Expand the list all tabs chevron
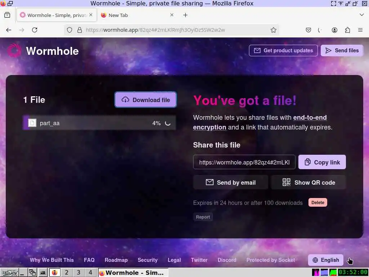The image size is (369, 277). pyautogui.click(x=362, y=15)
